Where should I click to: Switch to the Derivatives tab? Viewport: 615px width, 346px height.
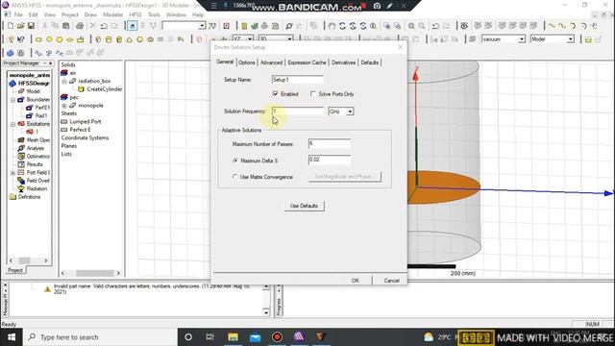(344, 62)
